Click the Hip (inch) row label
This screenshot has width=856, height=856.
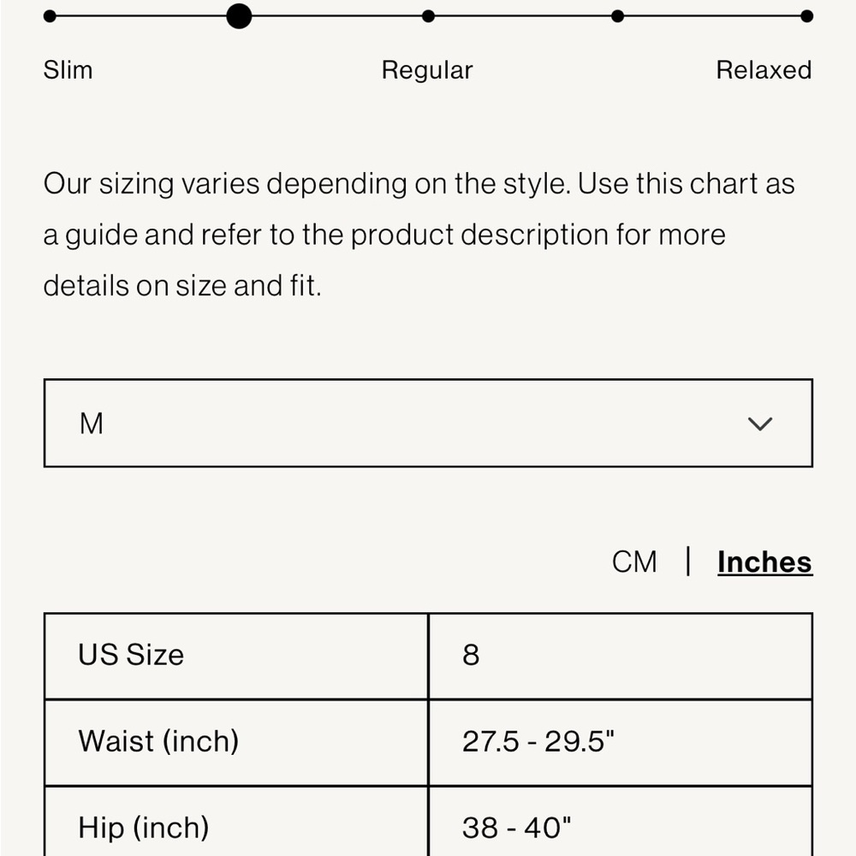tap(144, 828)
